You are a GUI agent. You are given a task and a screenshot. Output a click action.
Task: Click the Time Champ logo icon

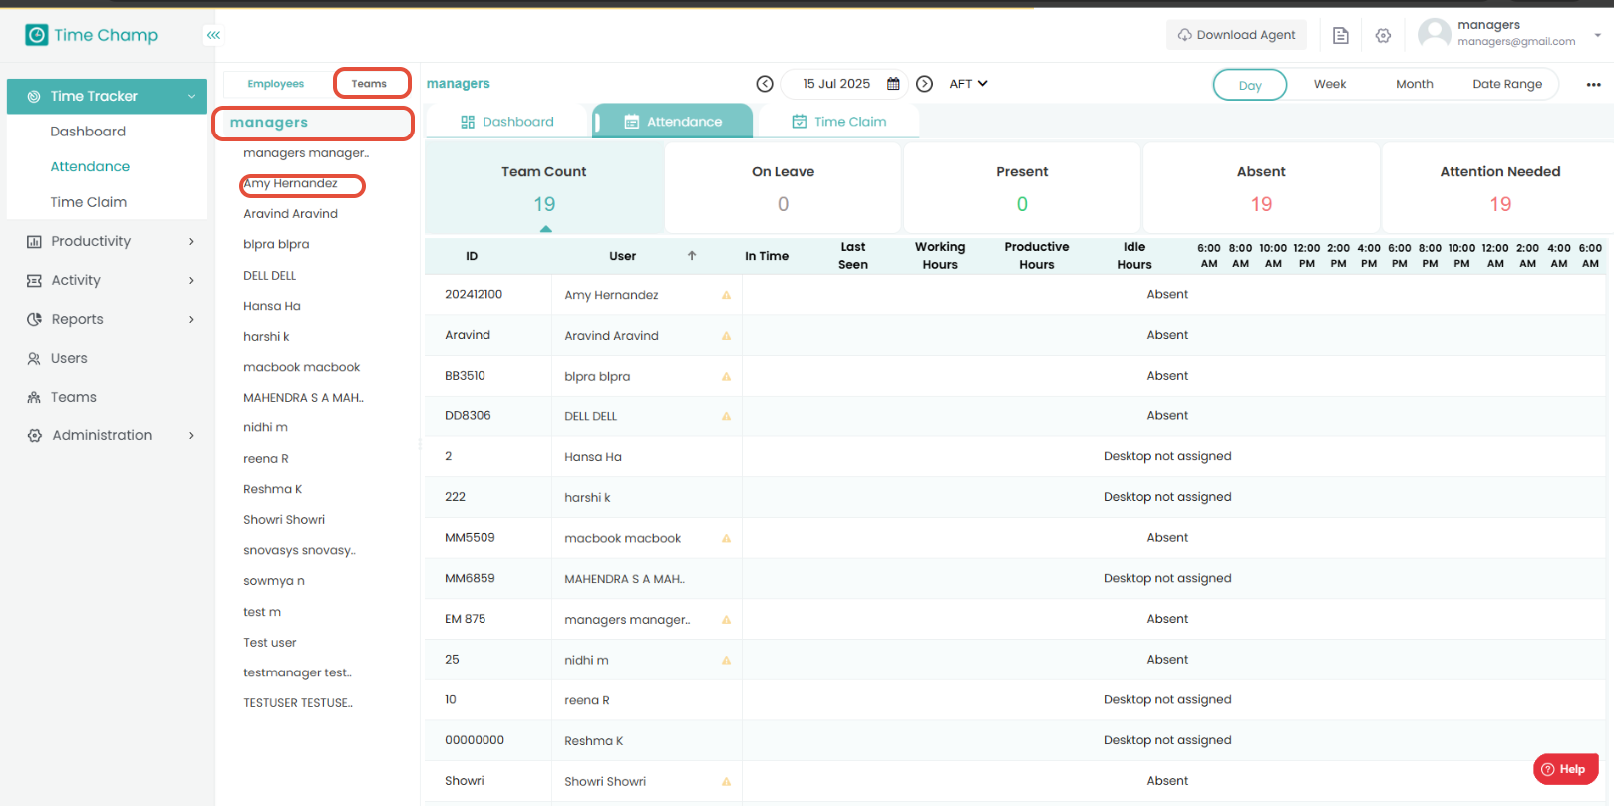pyautogui.click(x=37, y=35)
